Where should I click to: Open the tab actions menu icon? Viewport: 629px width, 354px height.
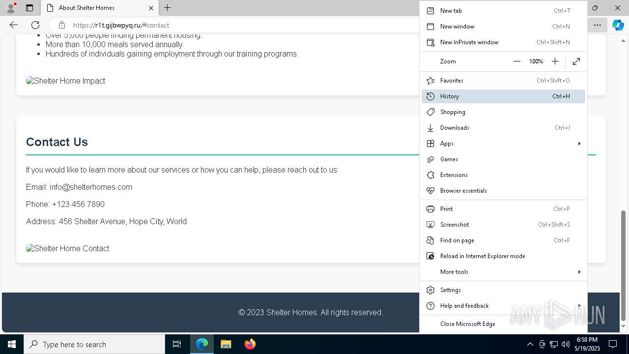[x=29, y=8]
